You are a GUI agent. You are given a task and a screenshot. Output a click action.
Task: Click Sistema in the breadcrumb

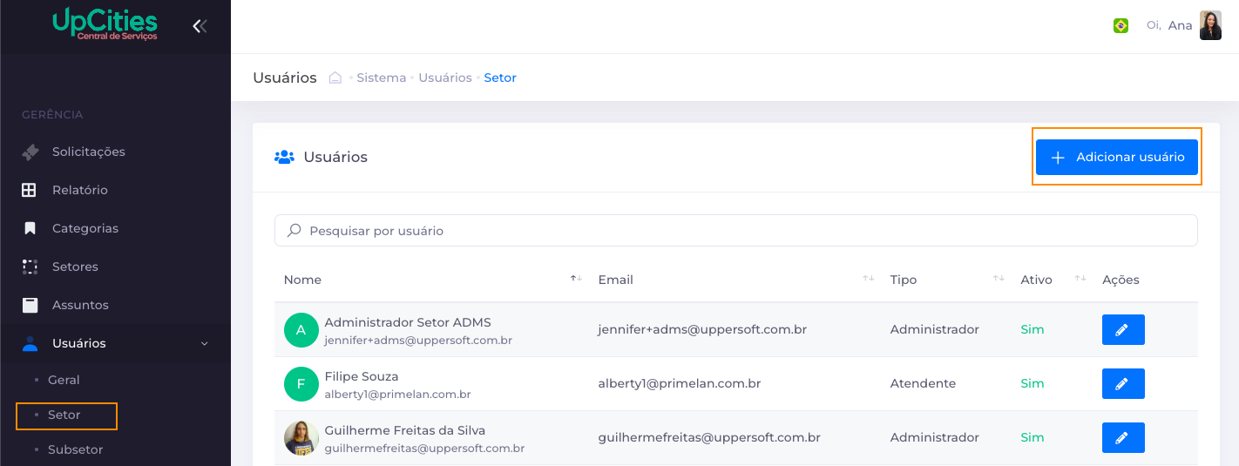click(x=382, y=78)
